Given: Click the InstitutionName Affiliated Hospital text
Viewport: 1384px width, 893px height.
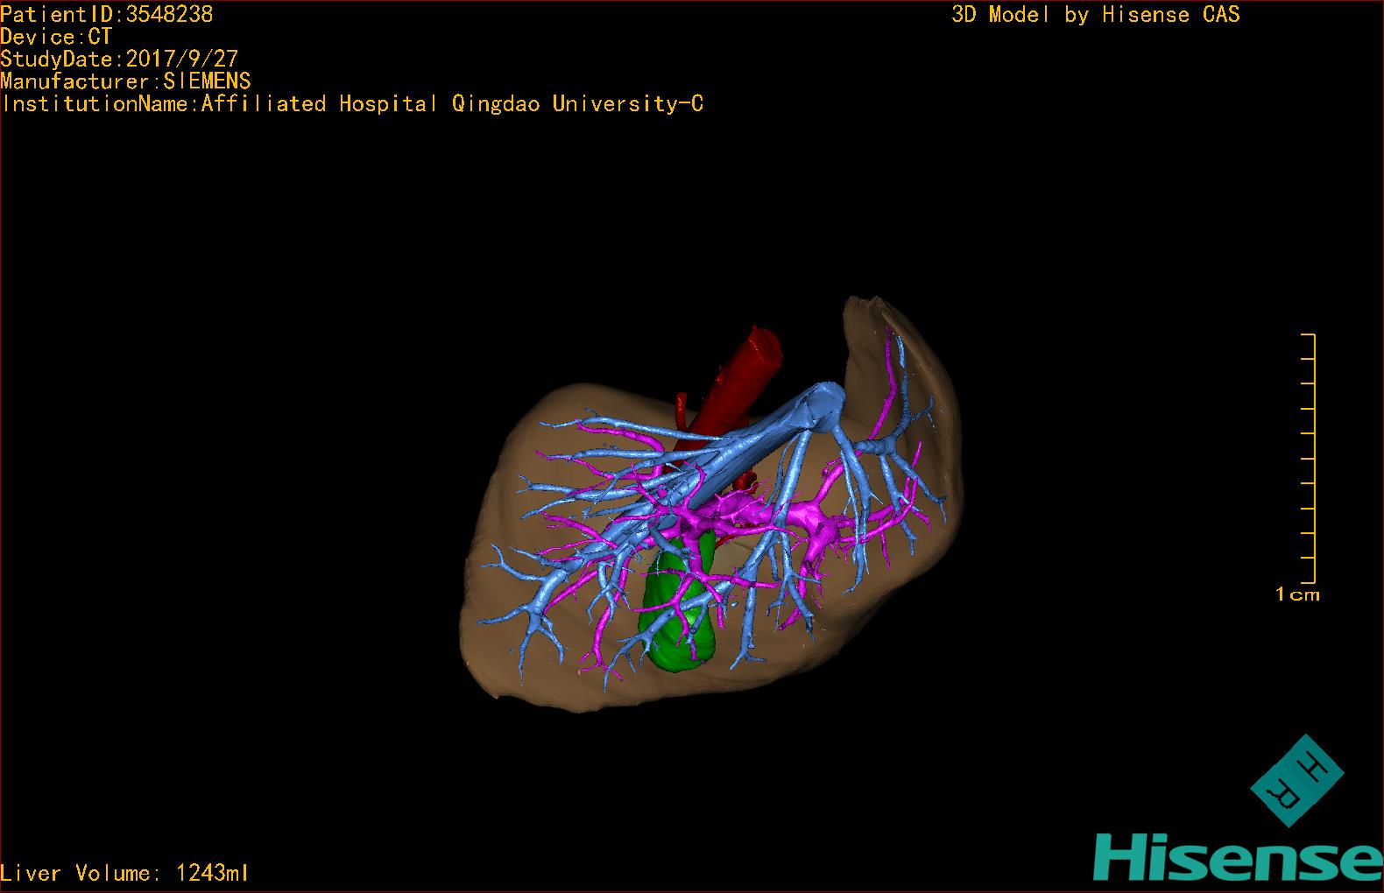Looking at the screenshot, I should tap(351, 103).
